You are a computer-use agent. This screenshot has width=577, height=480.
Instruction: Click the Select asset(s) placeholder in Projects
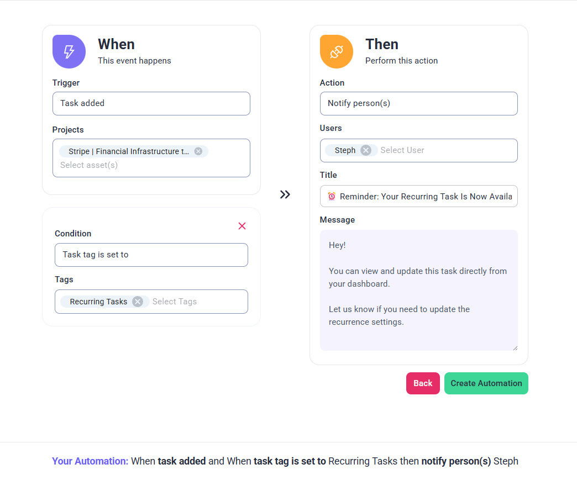[89, 165]
